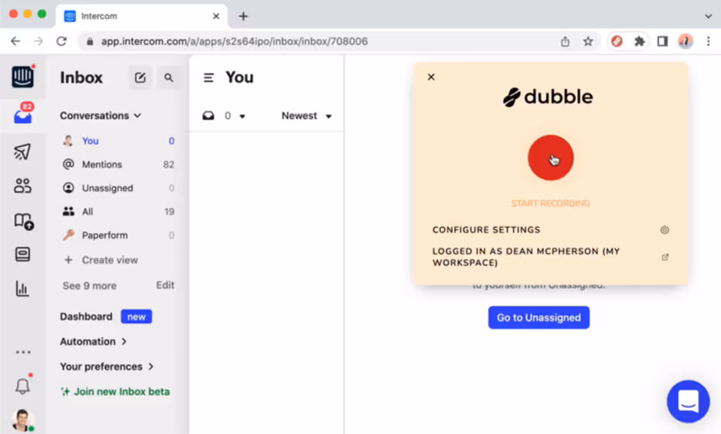This screenshot has height=434, width=721.
Task: Open the Contacts people icon
Action: point(22,186)
